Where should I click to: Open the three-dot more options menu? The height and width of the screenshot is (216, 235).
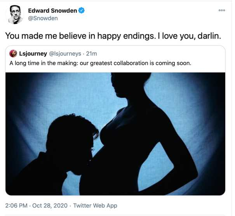click(x=222, y=10)
